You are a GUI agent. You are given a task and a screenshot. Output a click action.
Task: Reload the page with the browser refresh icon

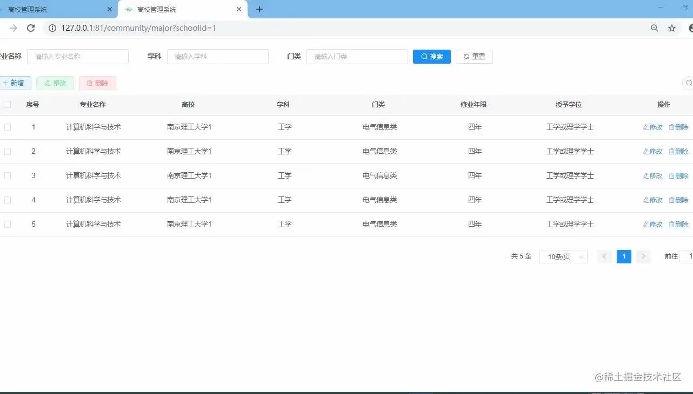pyautogui.click(x=31, y=28)
